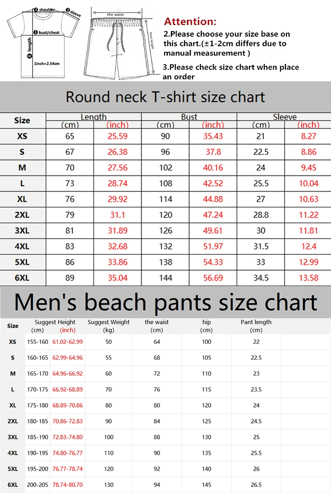This screenshot has width=331, height=493.
Task: Click the Suggest Weight column header
Action: [x=109, y=322]
